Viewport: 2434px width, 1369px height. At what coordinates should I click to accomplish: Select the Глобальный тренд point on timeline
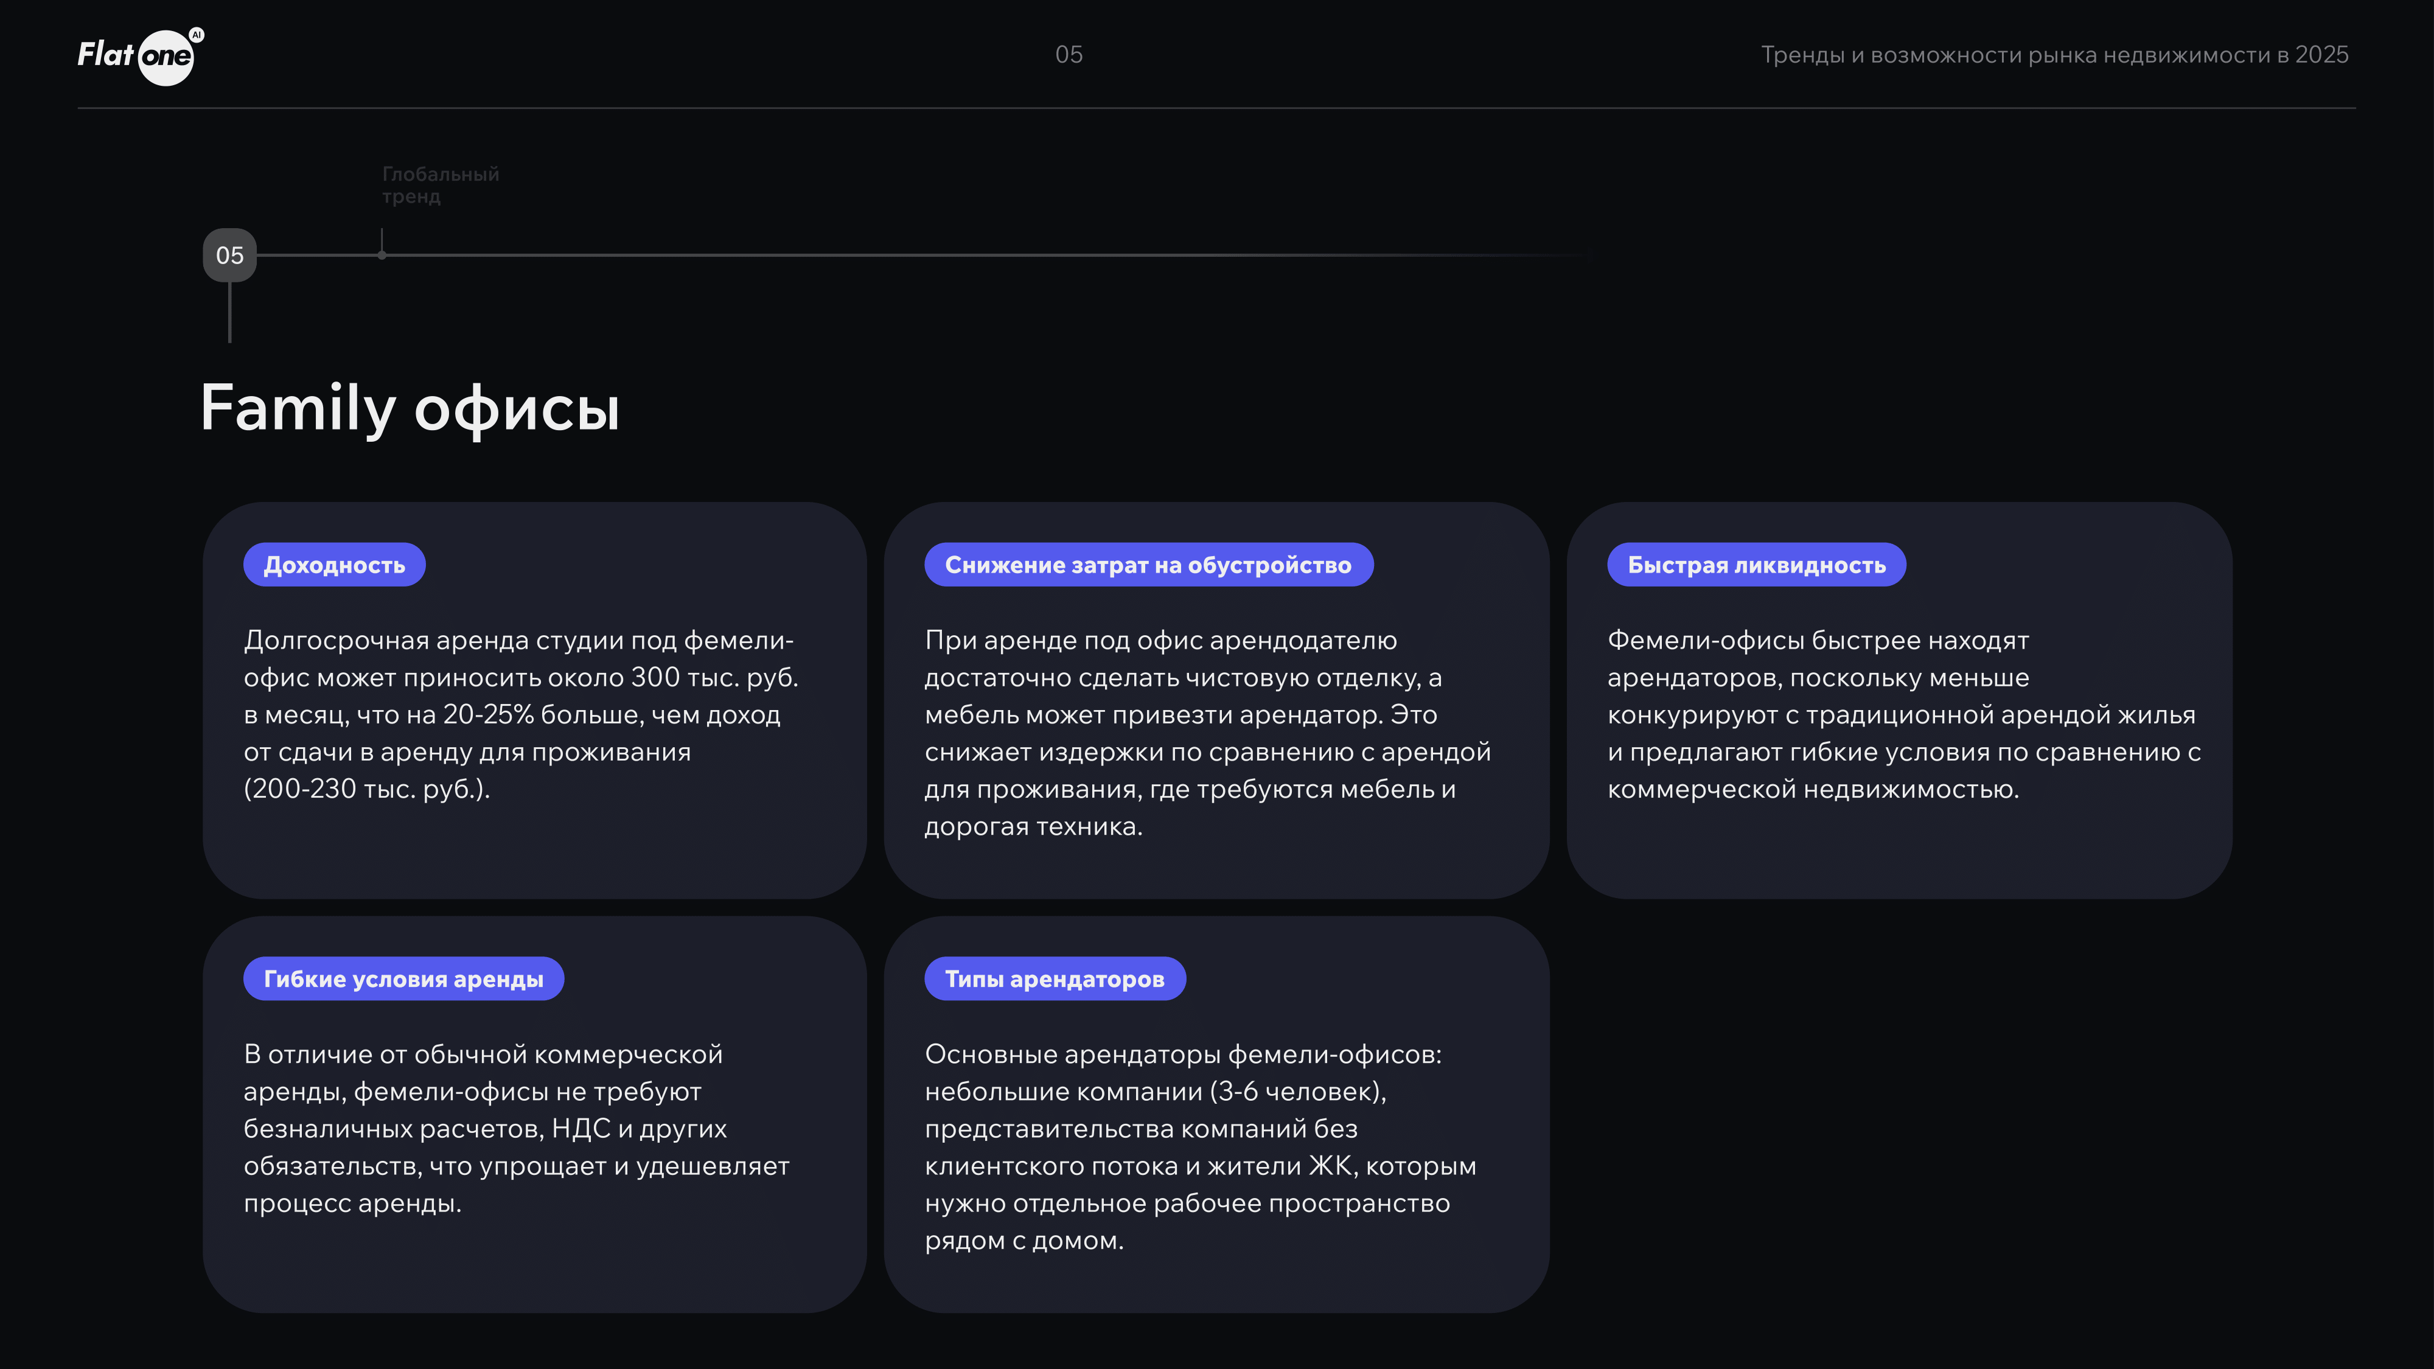(382, 255)
